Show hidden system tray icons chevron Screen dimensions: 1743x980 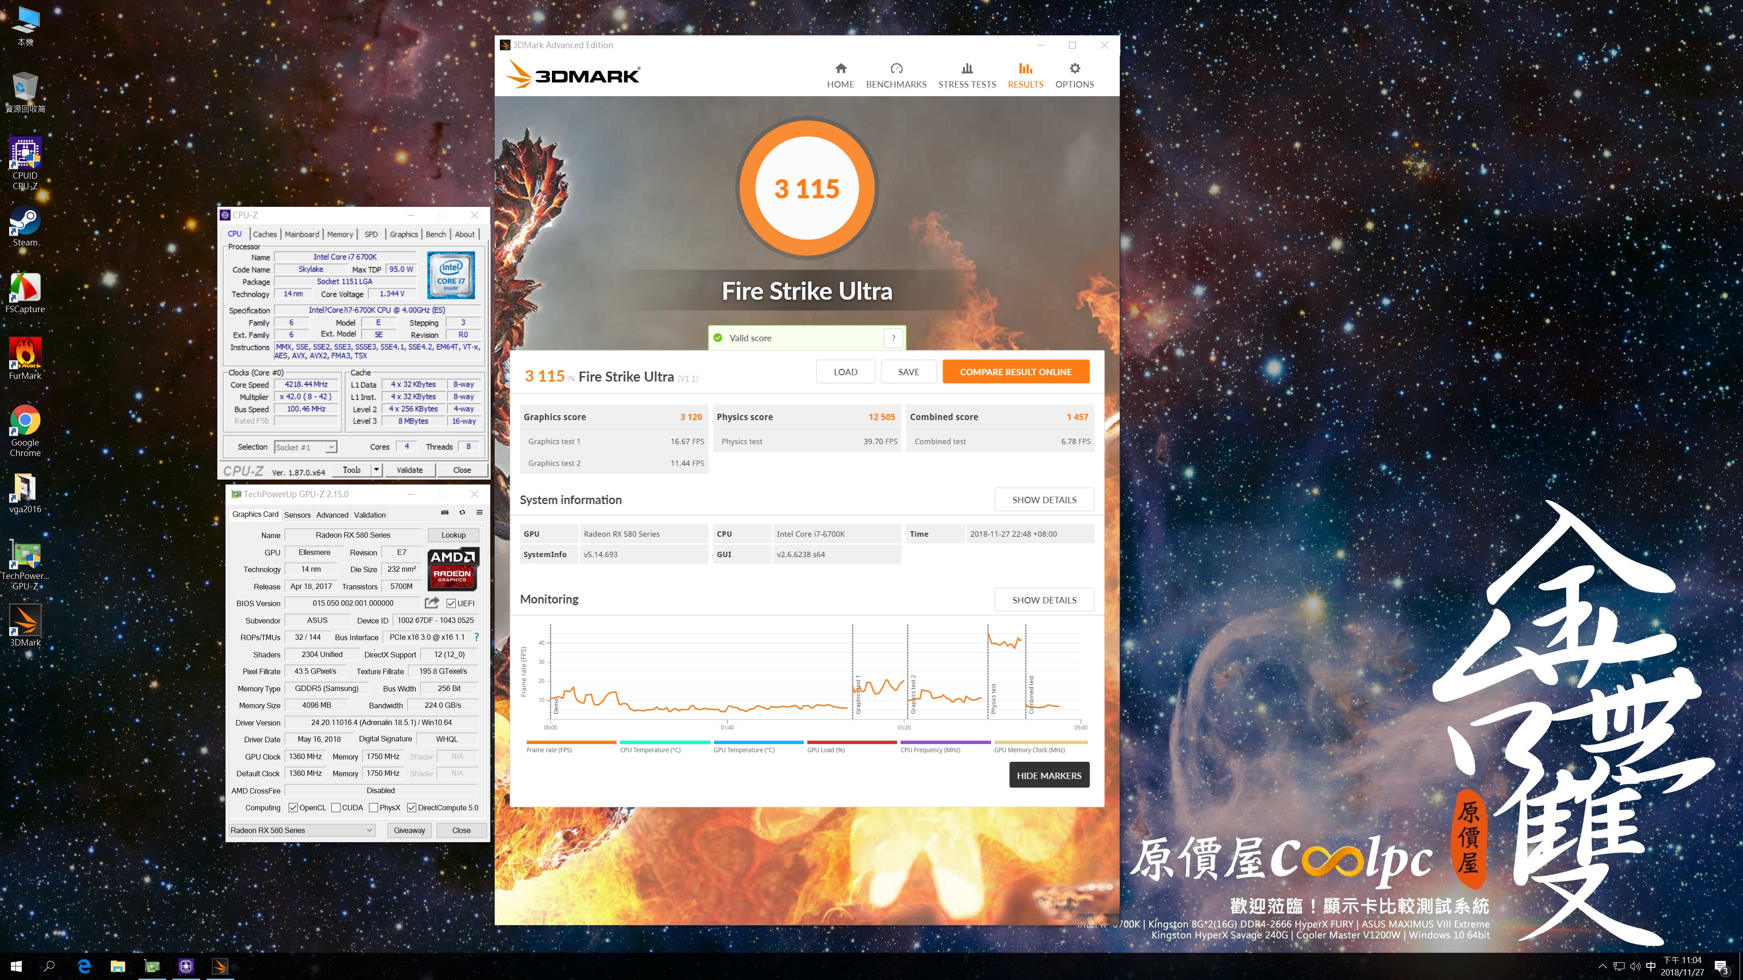pos(1601,966)
